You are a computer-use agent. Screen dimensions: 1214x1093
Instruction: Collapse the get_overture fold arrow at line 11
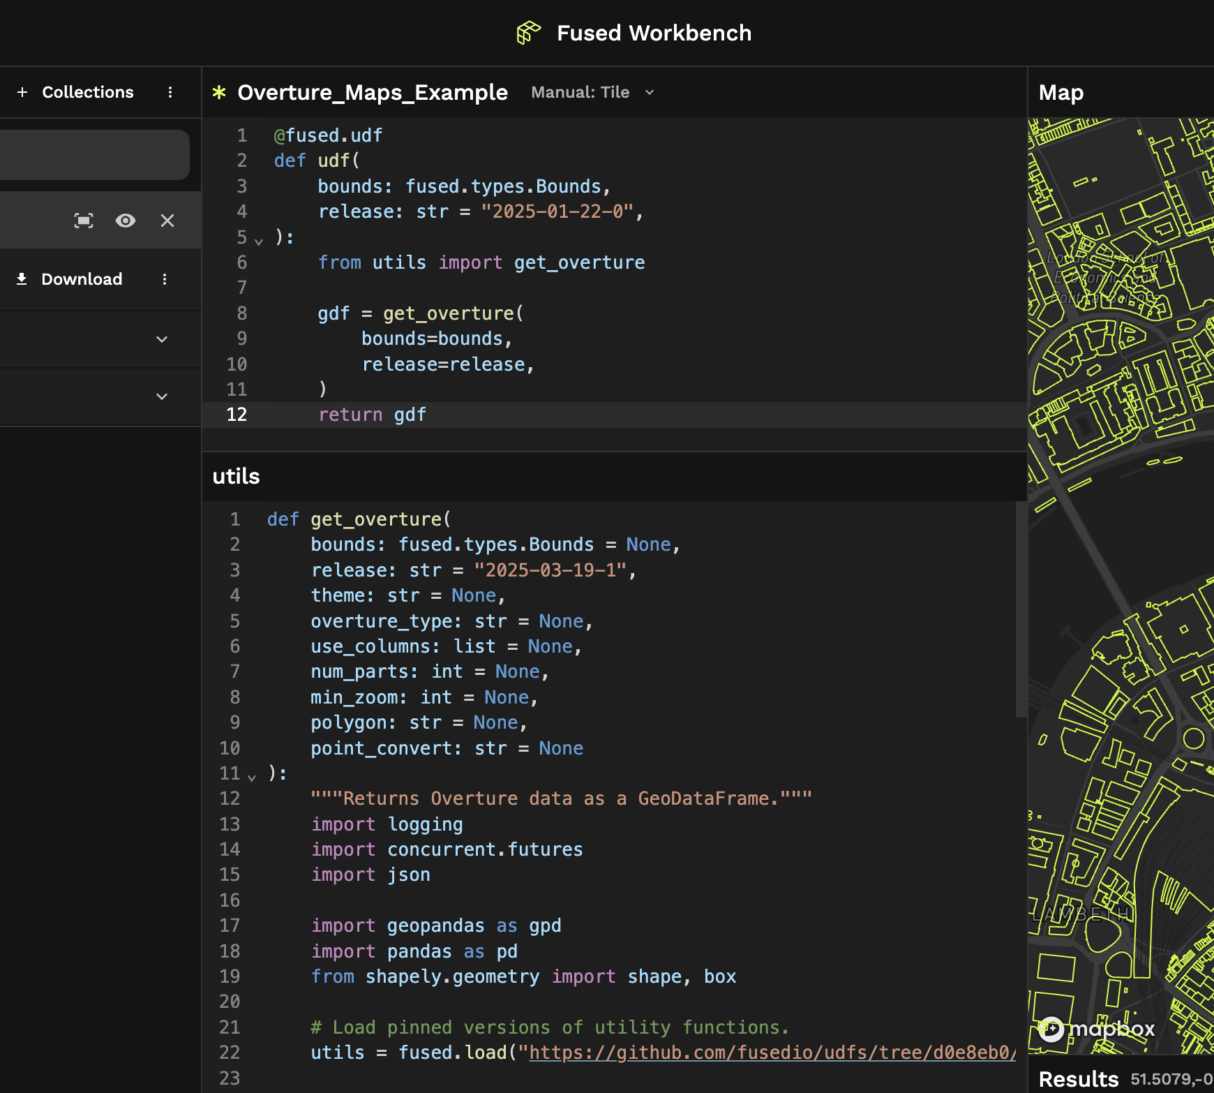252,777
